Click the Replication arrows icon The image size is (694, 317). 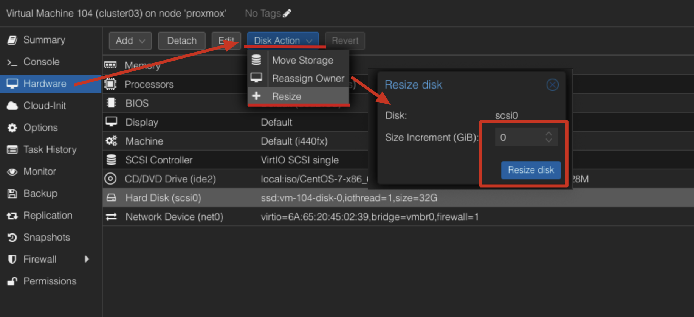[x=12, y=216]
